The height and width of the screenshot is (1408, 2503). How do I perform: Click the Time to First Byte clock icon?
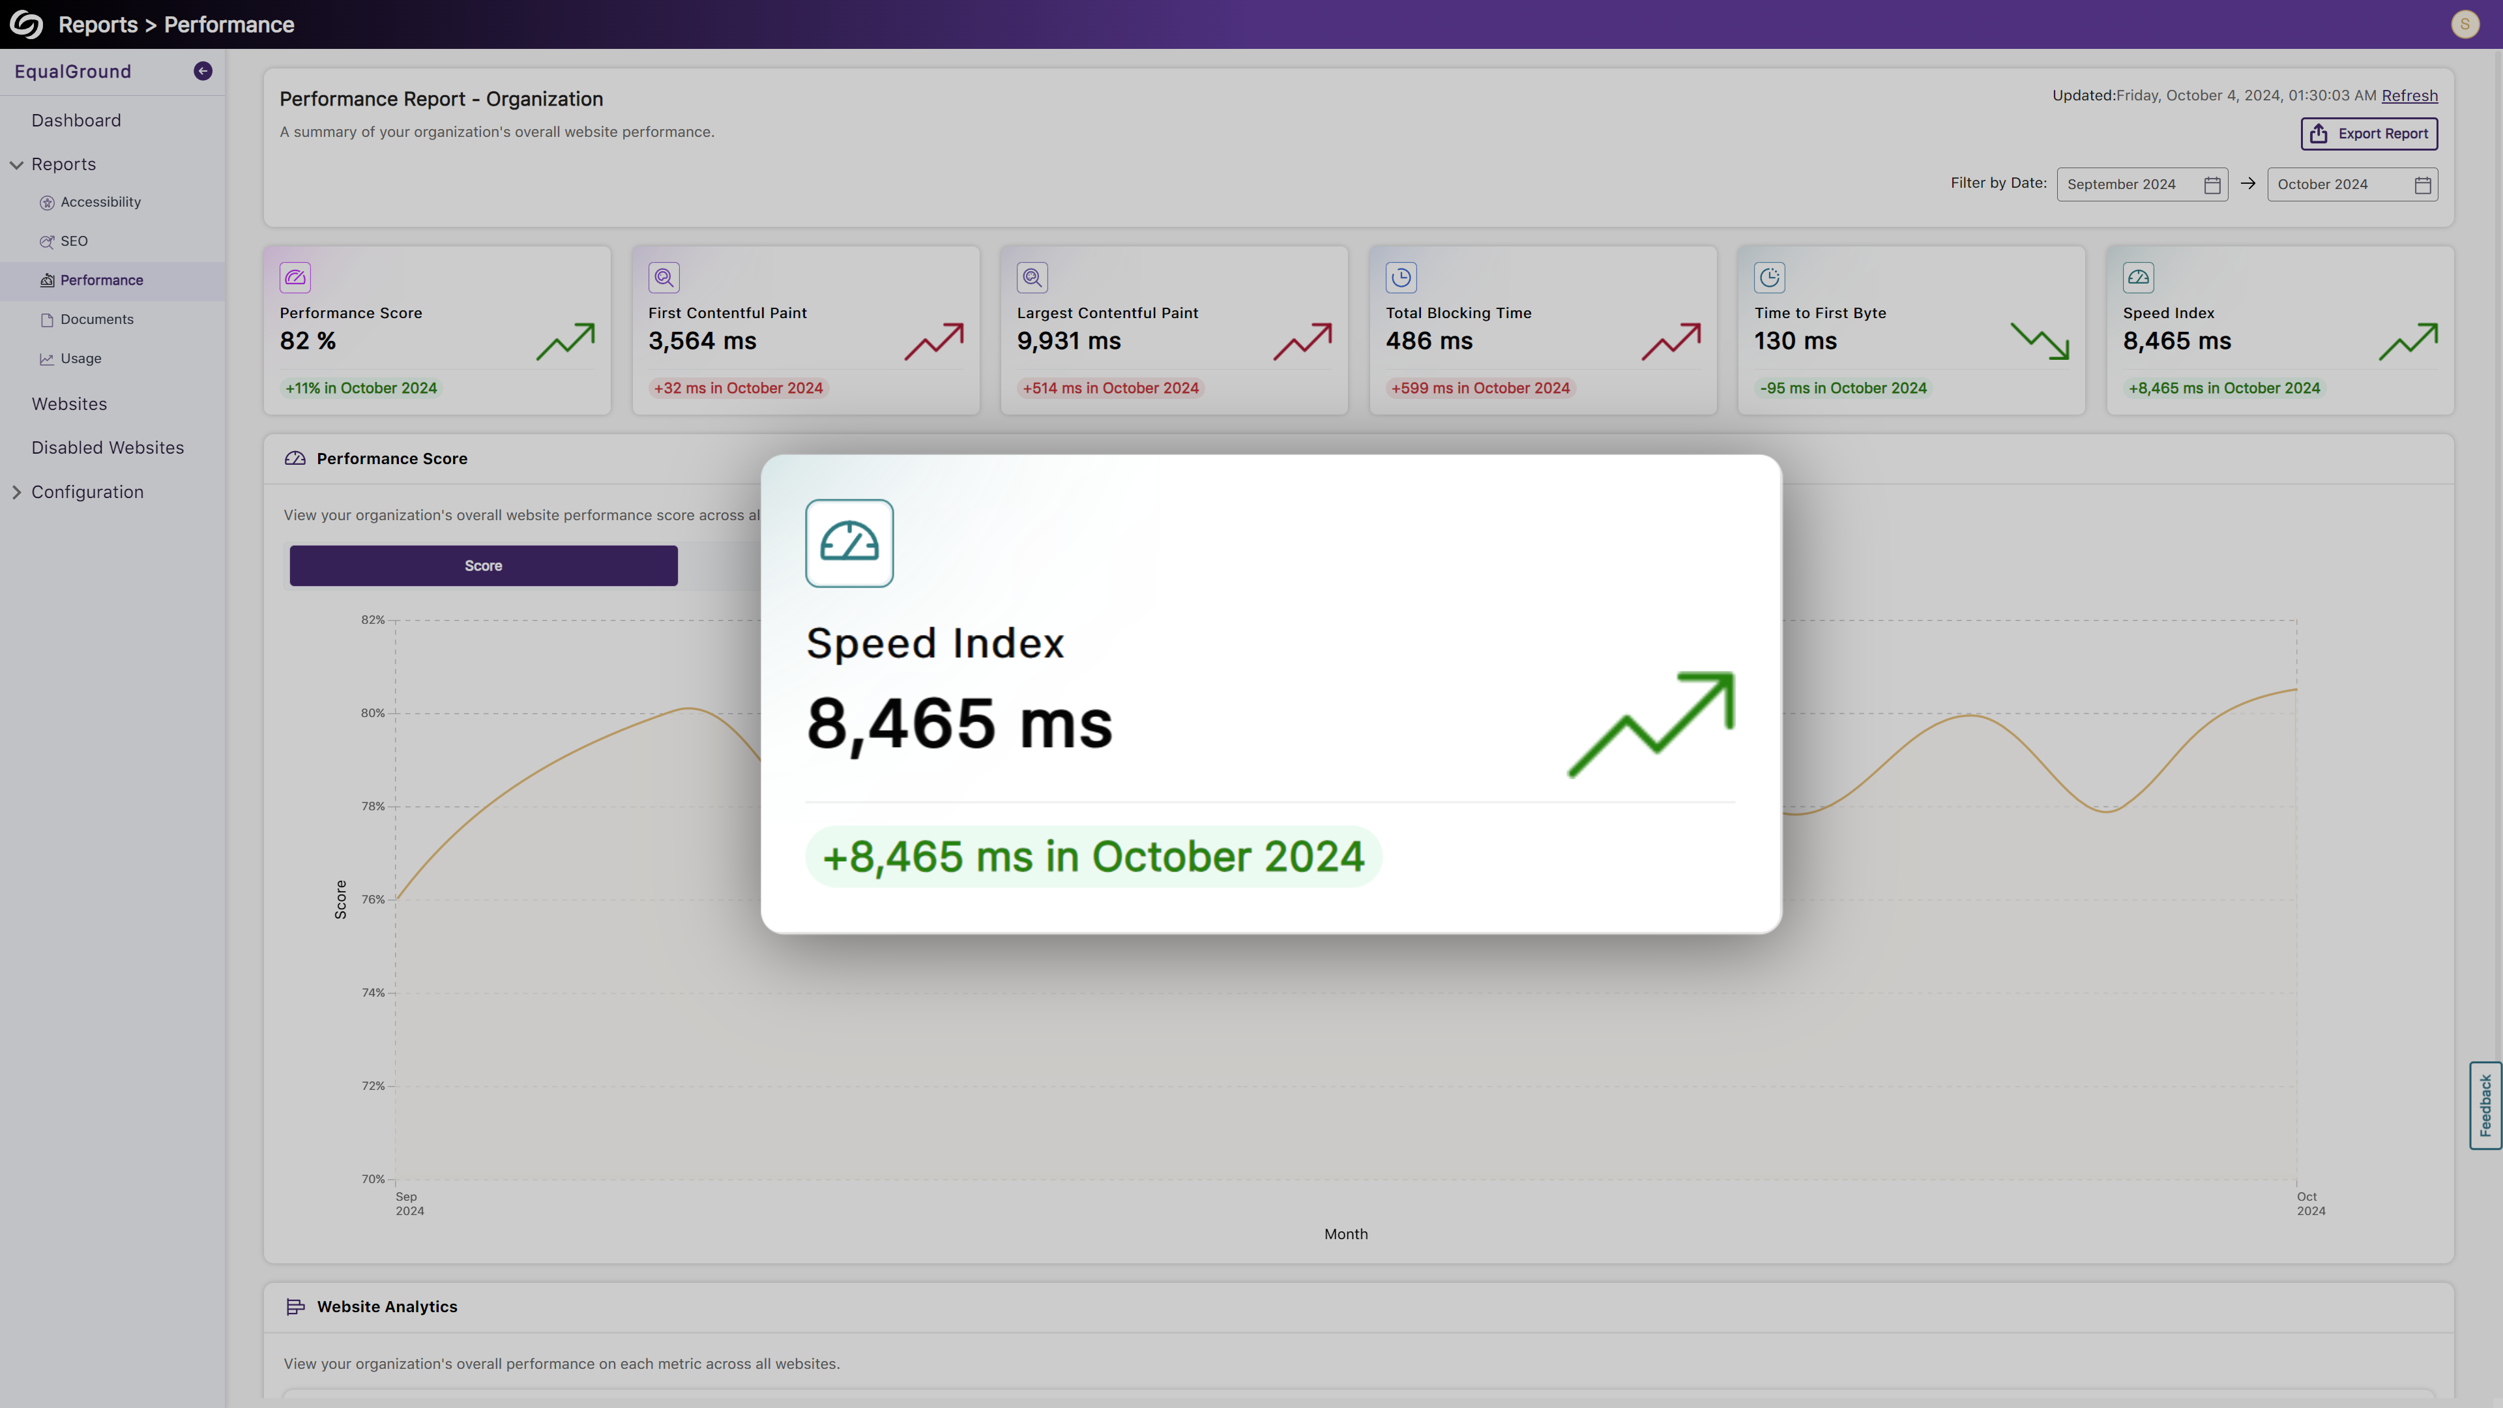pos(1770,277)
